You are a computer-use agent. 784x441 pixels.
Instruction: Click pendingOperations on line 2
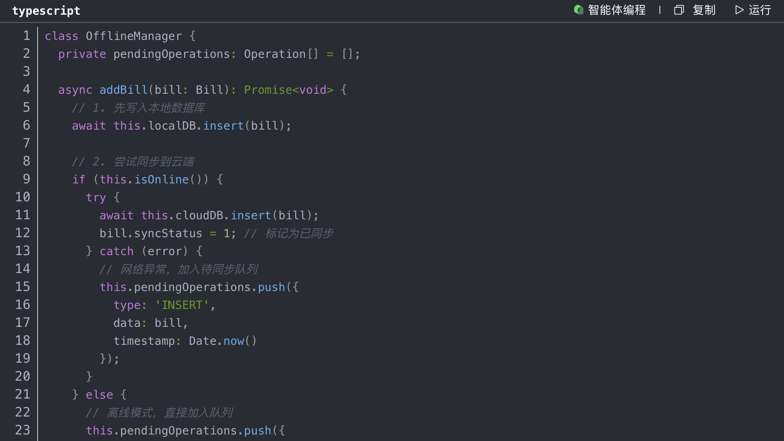pos(171,54)
